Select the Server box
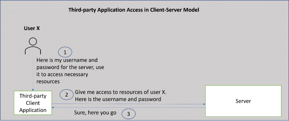The width and height of the screenshot is (289, 121). 243,101
